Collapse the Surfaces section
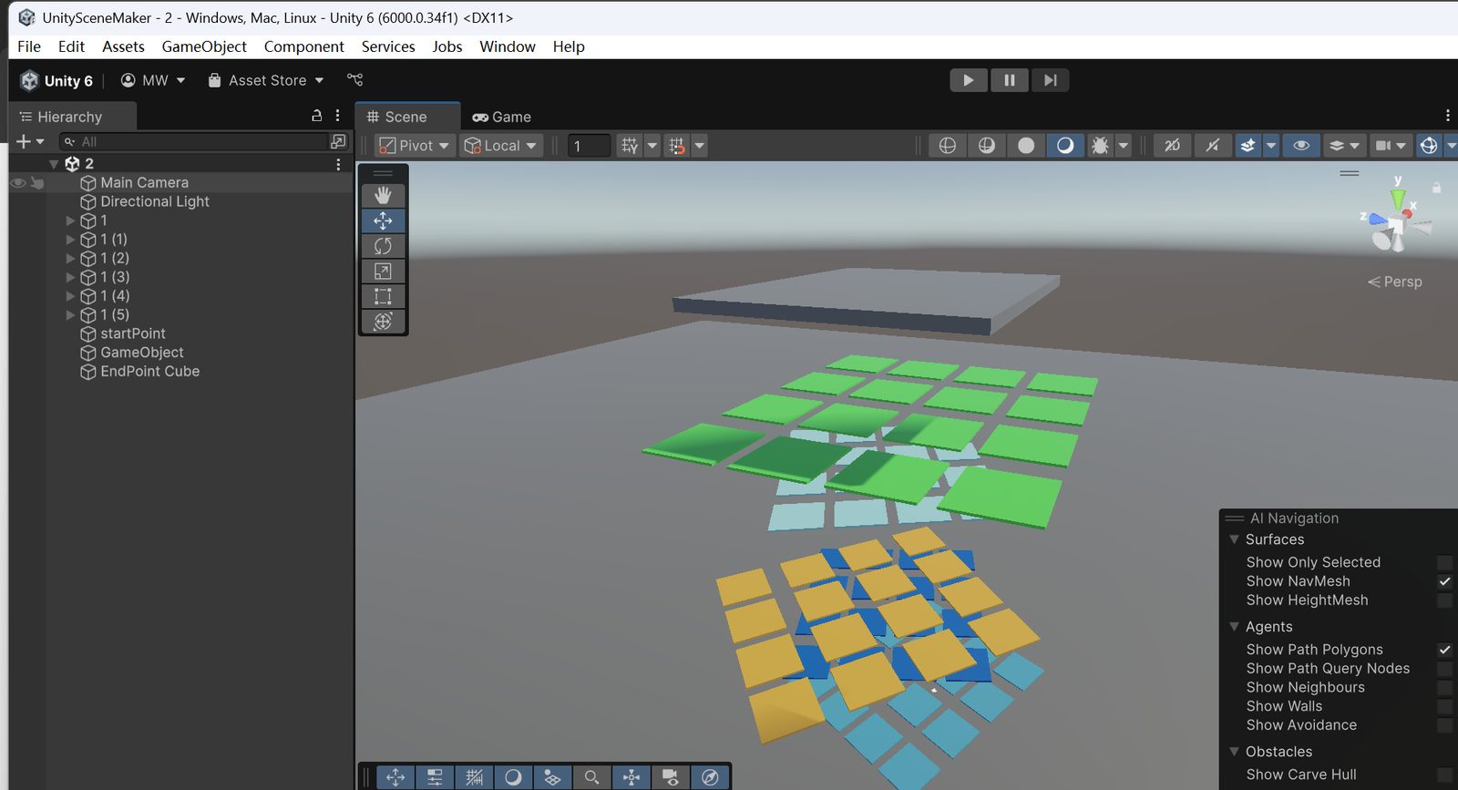The height and width of the screenshot is (790, 1458). coord(1235,539)
